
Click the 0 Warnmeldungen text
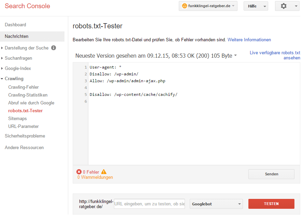coord(95,177)
